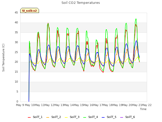Click the May 22 x-axis tick label
Screen dimensions: 162x122
click(147, 105)
